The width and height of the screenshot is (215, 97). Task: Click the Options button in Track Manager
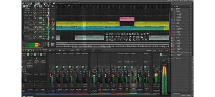[x=189, y=96]
